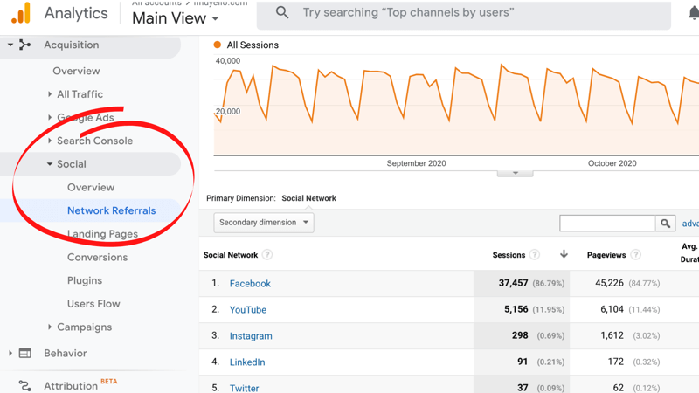
Task: Open help for Social Network column
Action: (266, 255)
